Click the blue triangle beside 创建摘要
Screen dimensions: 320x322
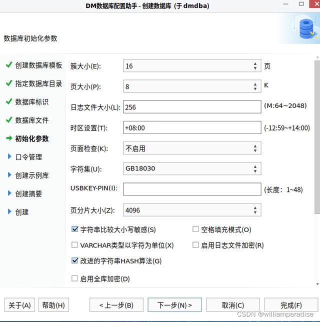(9, 193)
